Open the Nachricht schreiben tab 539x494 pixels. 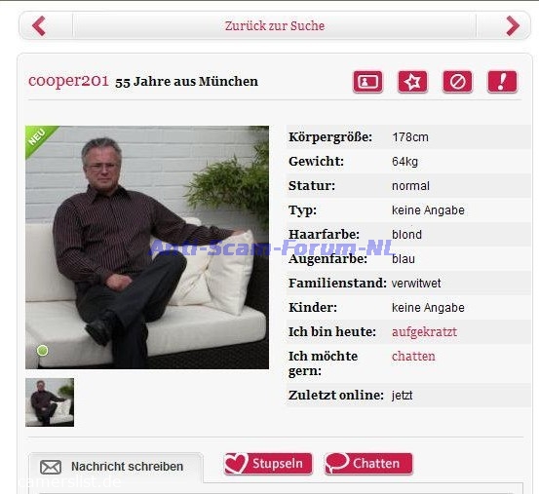coord(116,467)
